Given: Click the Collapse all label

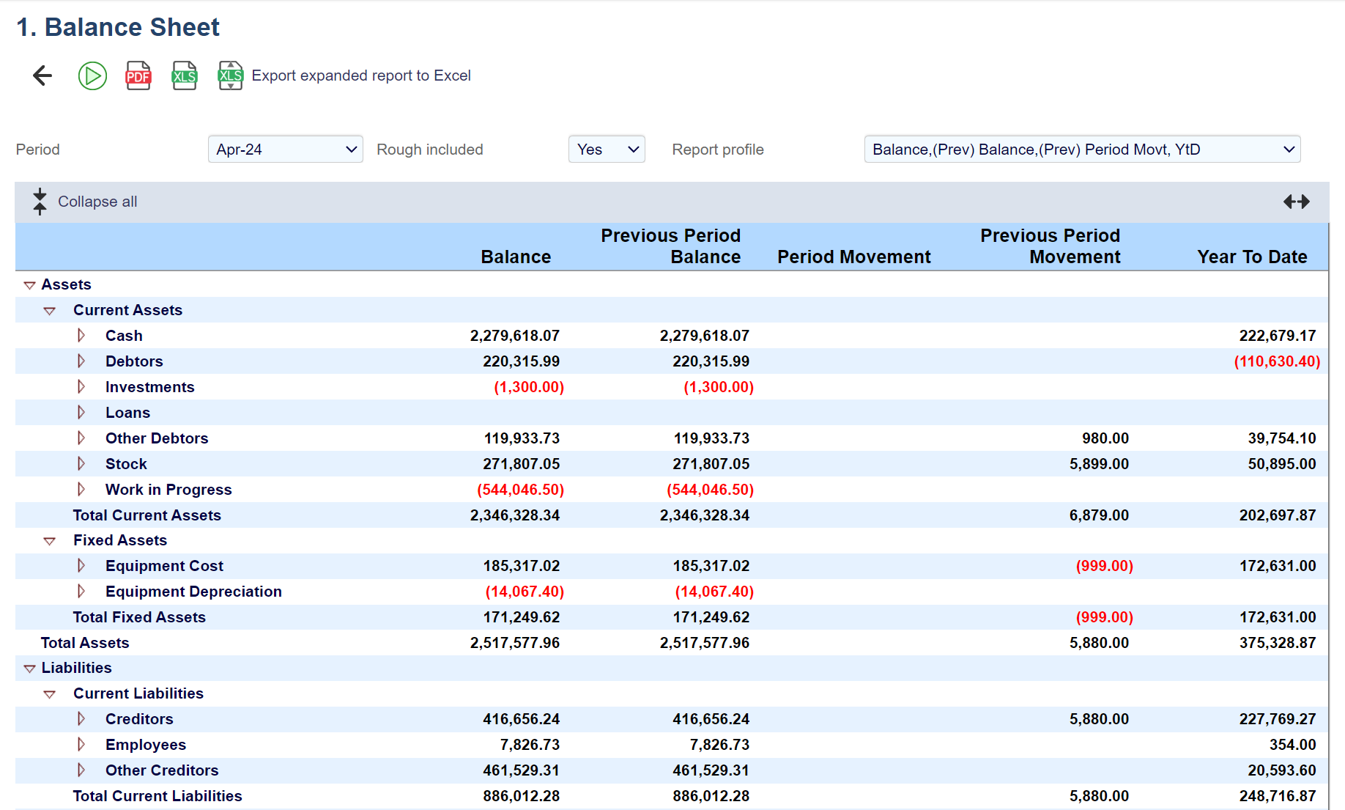Looking at the screenshot, I should [x=97, y=202].
